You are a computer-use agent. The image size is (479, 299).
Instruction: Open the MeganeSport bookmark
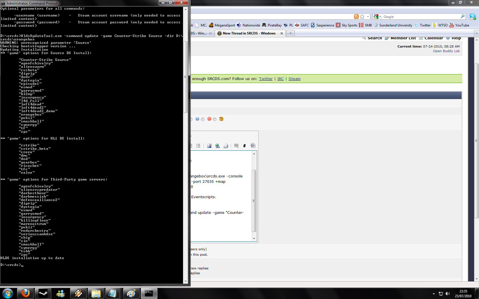222,25
